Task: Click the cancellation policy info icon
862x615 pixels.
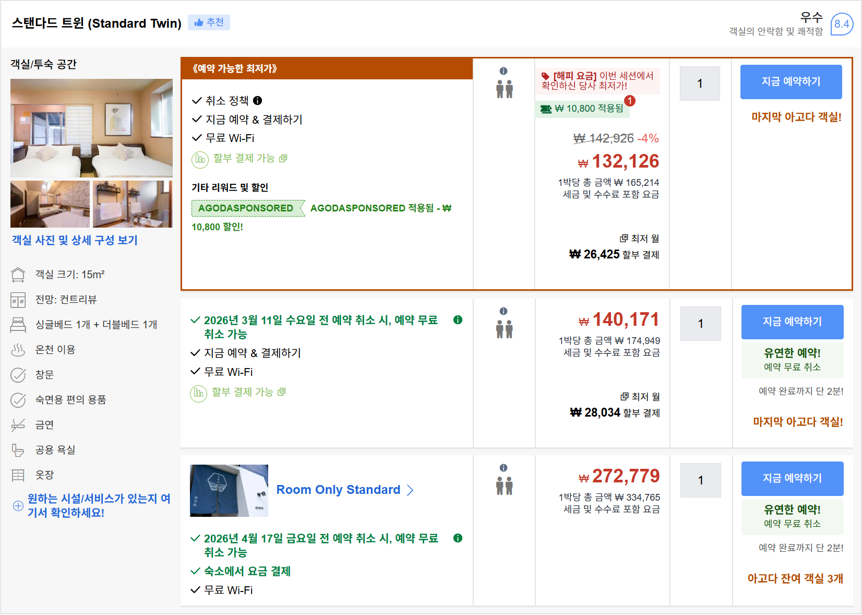Action: tap(258, 101)
